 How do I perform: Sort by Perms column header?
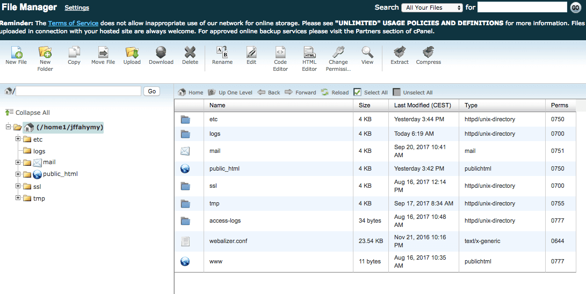click(561, 105)
